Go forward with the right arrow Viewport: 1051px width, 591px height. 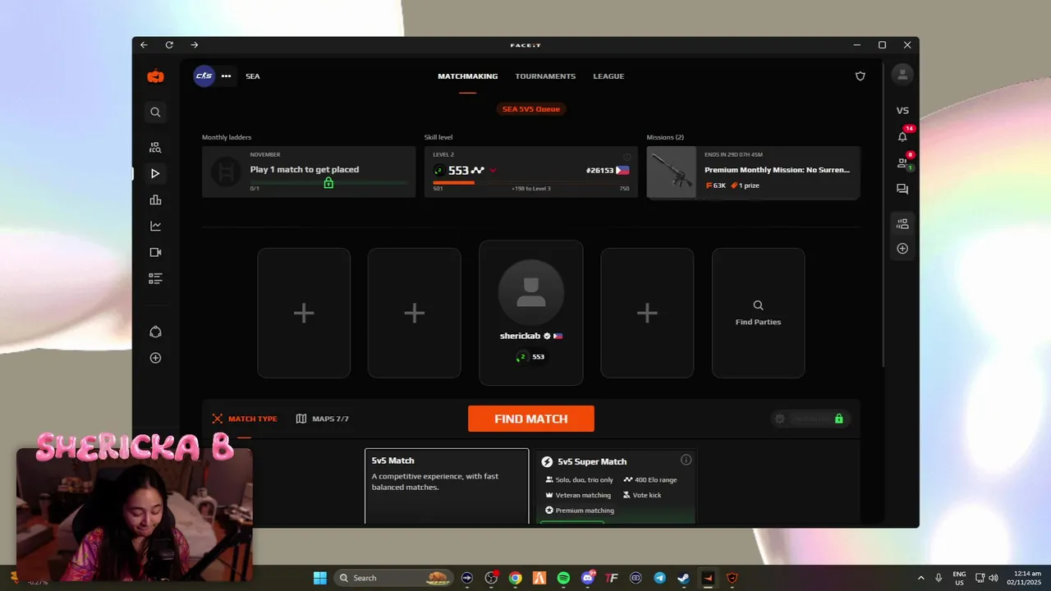195,45
